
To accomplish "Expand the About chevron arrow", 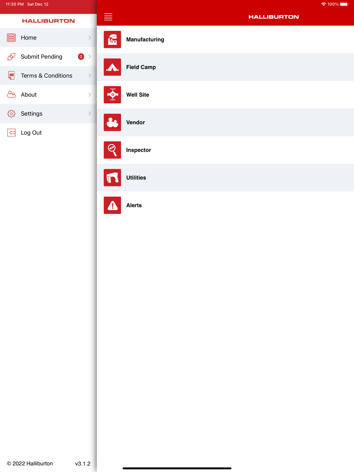I will 90,95.
